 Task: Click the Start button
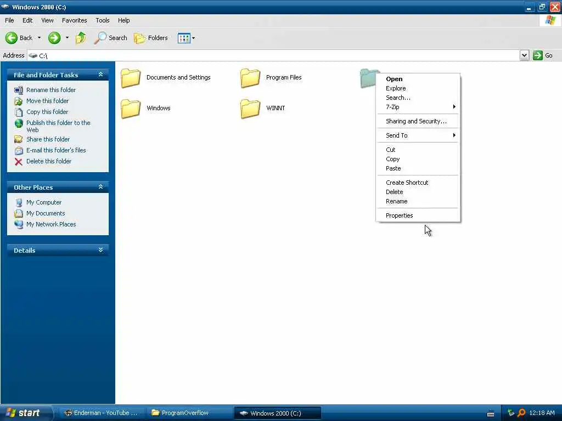click(x=25, y=413)
